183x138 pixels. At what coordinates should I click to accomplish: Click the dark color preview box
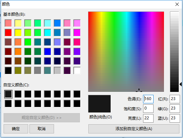pos(100,104)
